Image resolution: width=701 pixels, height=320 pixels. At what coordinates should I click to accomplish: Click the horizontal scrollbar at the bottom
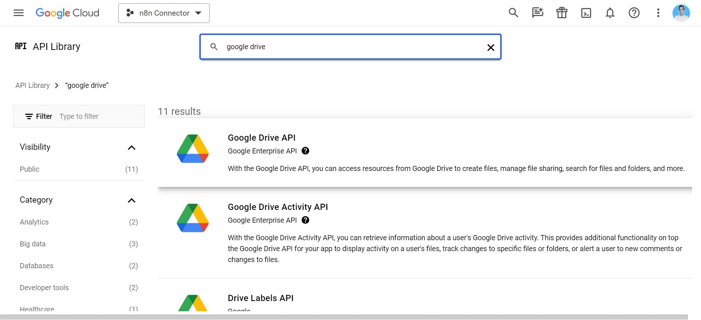(344, 317)
